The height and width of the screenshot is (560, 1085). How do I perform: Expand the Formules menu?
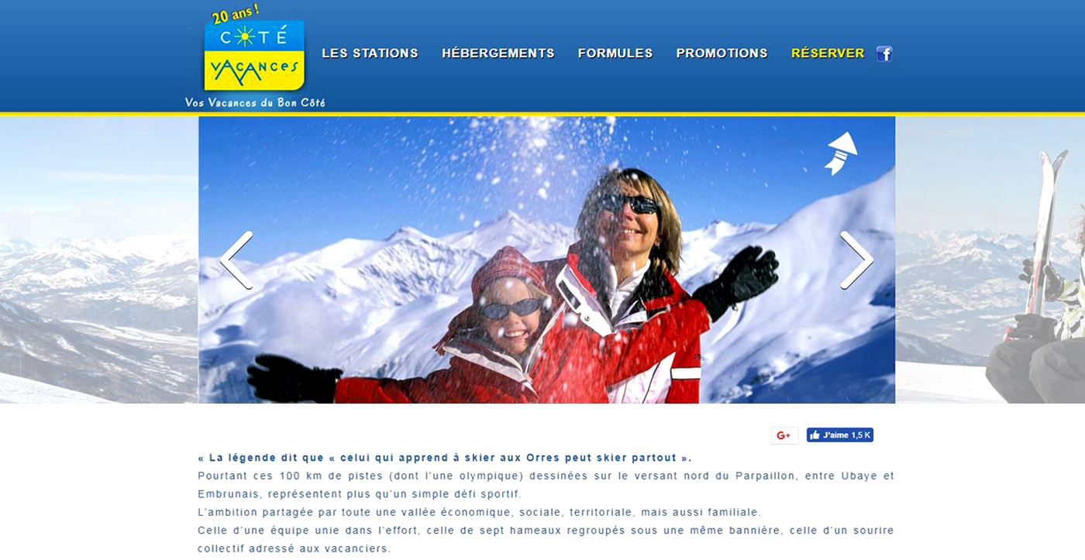(615, 53)
